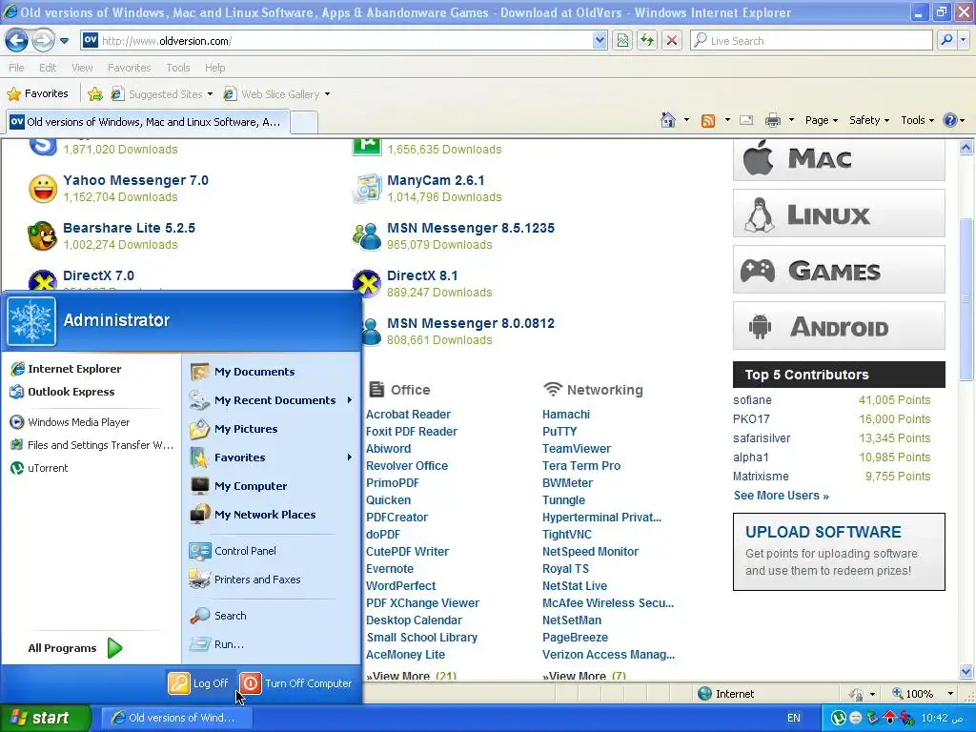Open the Help menu
Image resolution: width=976 pixels, height=732 pixels.
(x=214, y=68)
